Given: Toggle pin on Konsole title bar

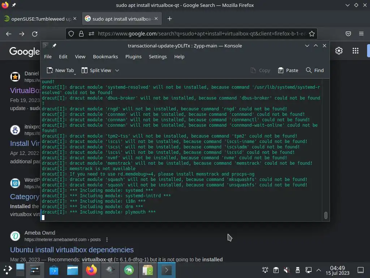Looking at the screenshot, I should [x=54, y=46].
